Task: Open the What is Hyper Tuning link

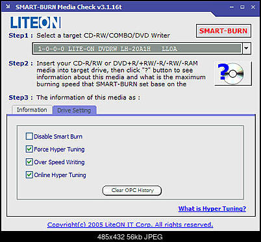Action: 212,209
